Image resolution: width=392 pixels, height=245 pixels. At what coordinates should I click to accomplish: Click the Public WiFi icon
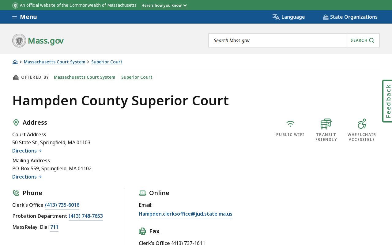[x=290, y=124]
